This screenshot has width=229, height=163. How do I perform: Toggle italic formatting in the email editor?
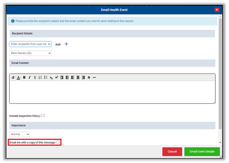click(x=30, y=78)
